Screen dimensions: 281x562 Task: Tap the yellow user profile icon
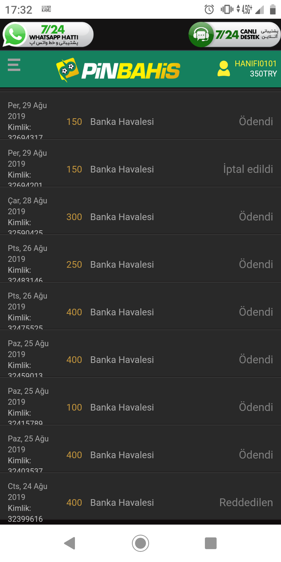224,69
